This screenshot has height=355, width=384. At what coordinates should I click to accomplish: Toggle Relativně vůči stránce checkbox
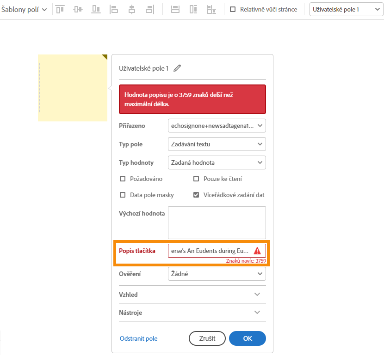pyautogui.click(x=233, y=10)
